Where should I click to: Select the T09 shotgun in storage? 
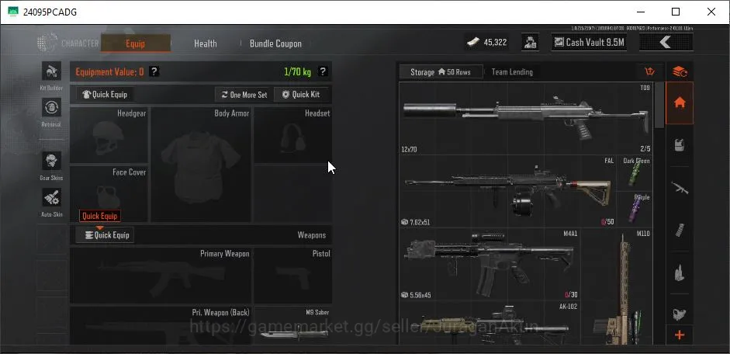[526, 118]
